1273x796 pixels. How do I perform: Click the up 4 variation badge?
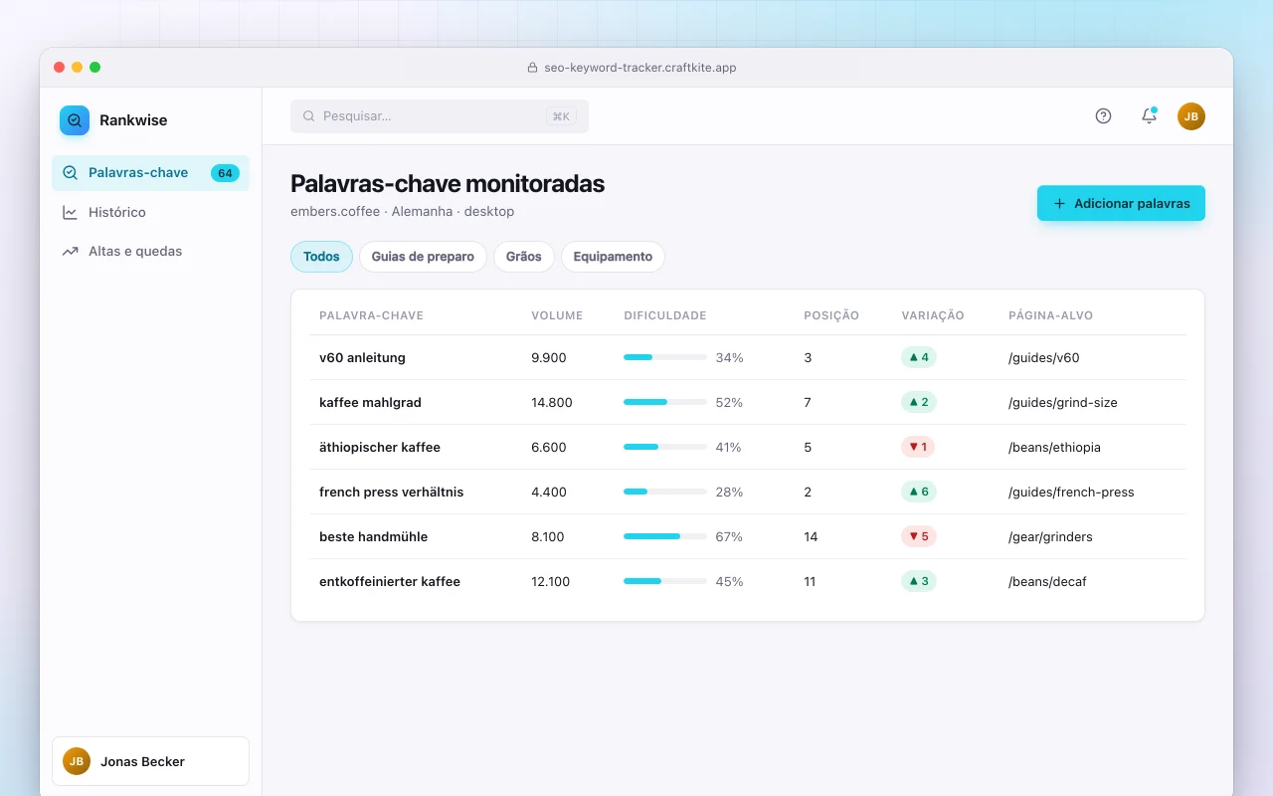[x=919, y=357]
